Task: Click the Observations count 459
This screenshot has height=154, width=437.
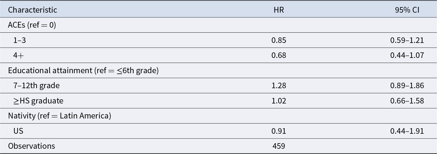Action: [279, 146]
